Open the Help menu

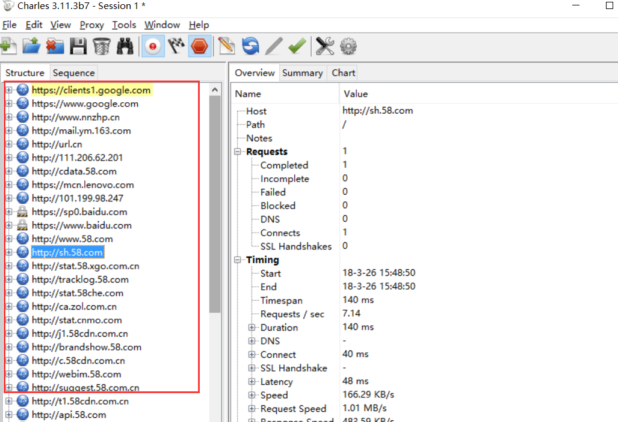point(199,25)
